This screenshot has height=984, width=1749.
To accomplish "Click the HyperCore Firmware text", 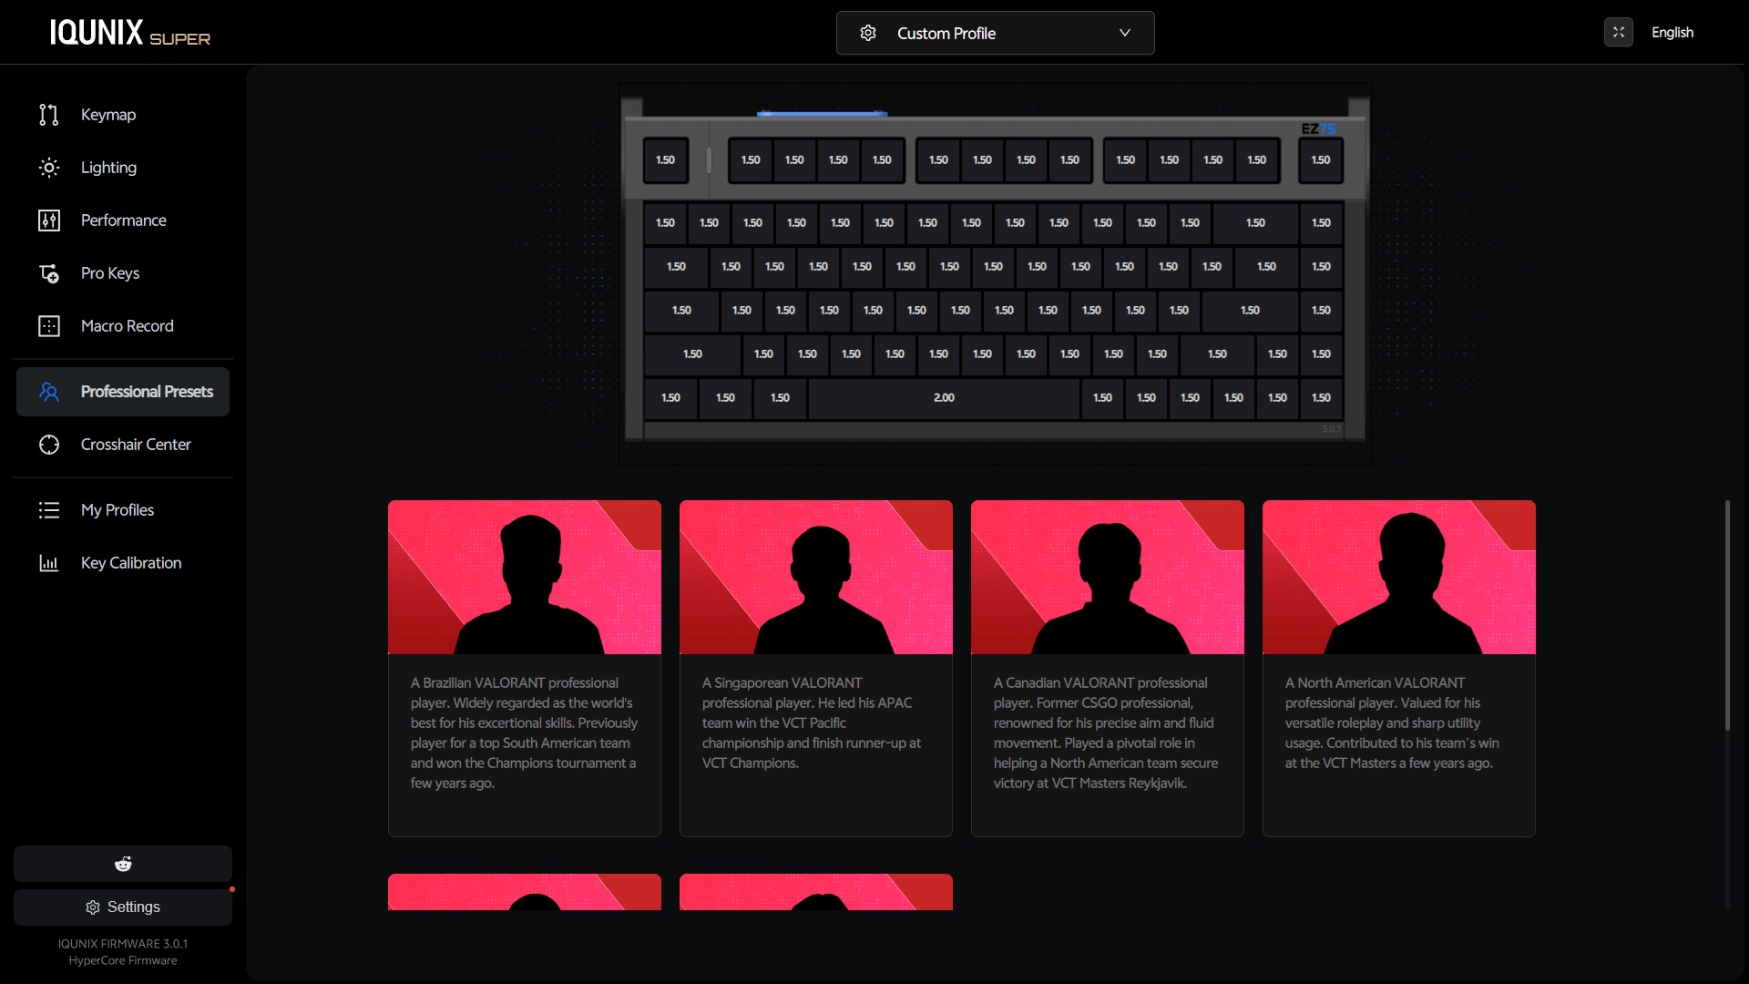I will (123, 960).
